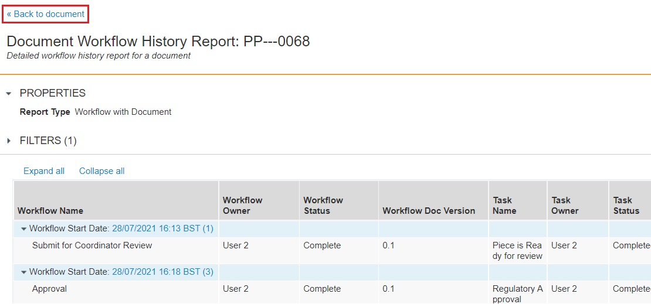Select the Approval workflow row
Viewport: 651px width, 304px height.
[x=49, y=289]
